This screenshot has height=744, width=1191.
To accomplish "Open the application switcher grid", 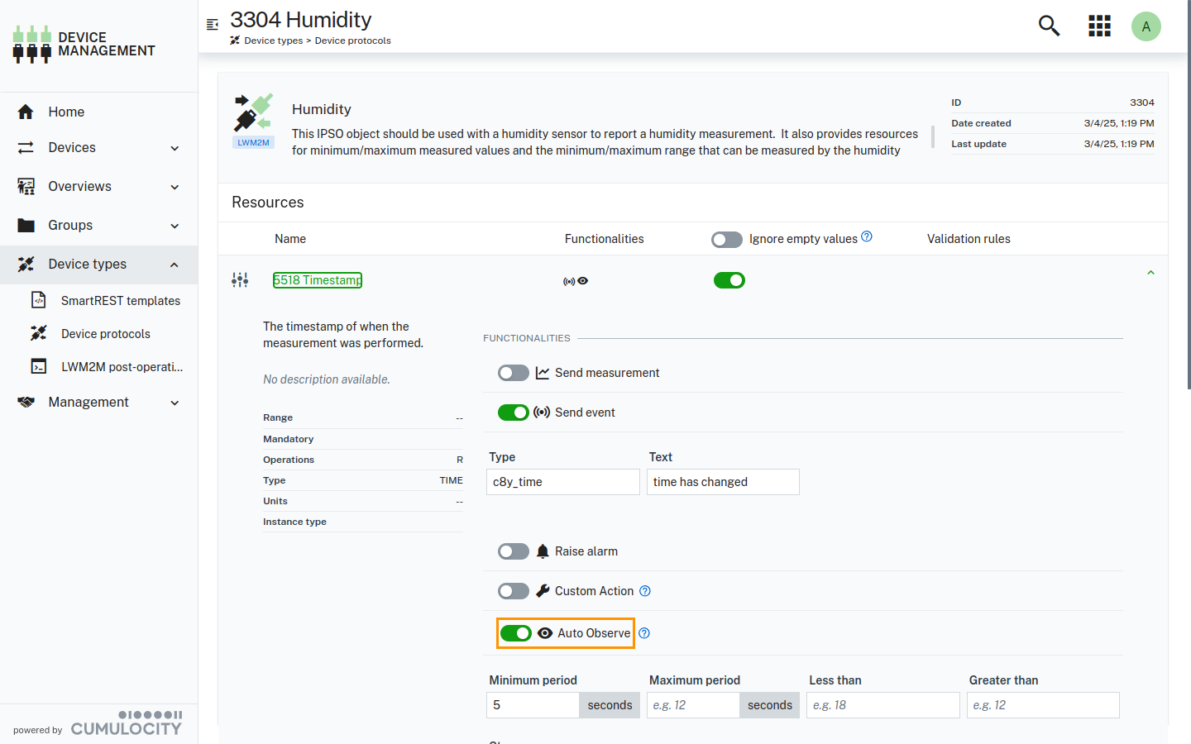I will [x=1099, y=26].
